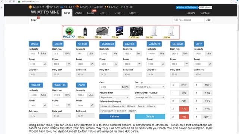The width and height of the screenshot is (239, 134).
Task: Select the 470 GPU card button
Action: 184,109
